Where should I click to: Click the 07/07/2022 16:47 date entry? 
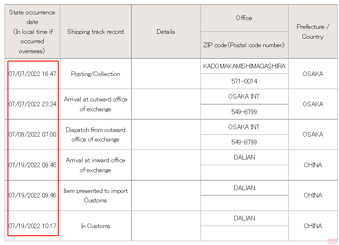[32, 74]
